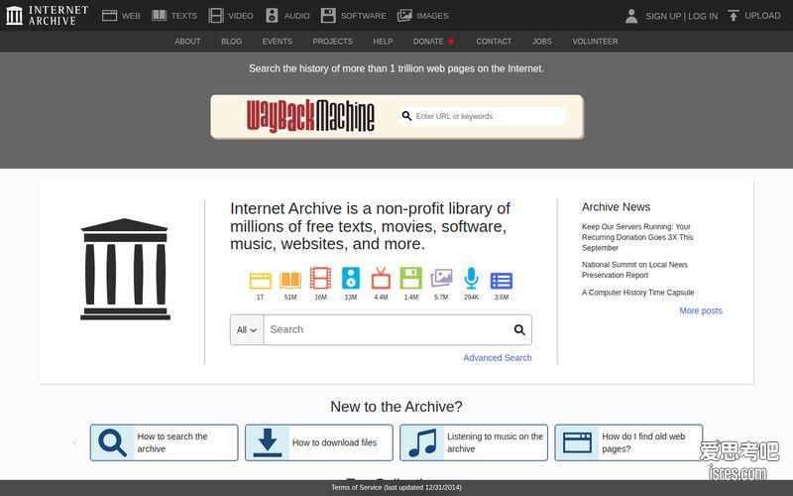Open the Help menu item
This screenshot has height=496, width=793.
click(383, 41)
